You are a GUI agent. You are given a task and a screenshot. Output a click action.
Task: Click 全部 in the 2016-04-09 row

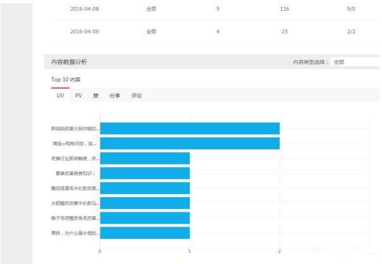[x=151, y=32]
